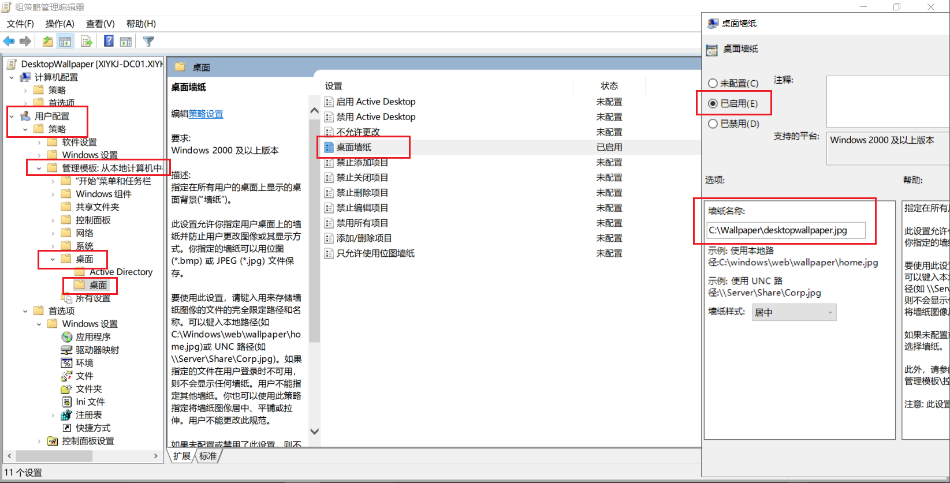Click the 策略设置 link
Image resolution: width=950 pixels, height=483 pixels.
(206, 114)
